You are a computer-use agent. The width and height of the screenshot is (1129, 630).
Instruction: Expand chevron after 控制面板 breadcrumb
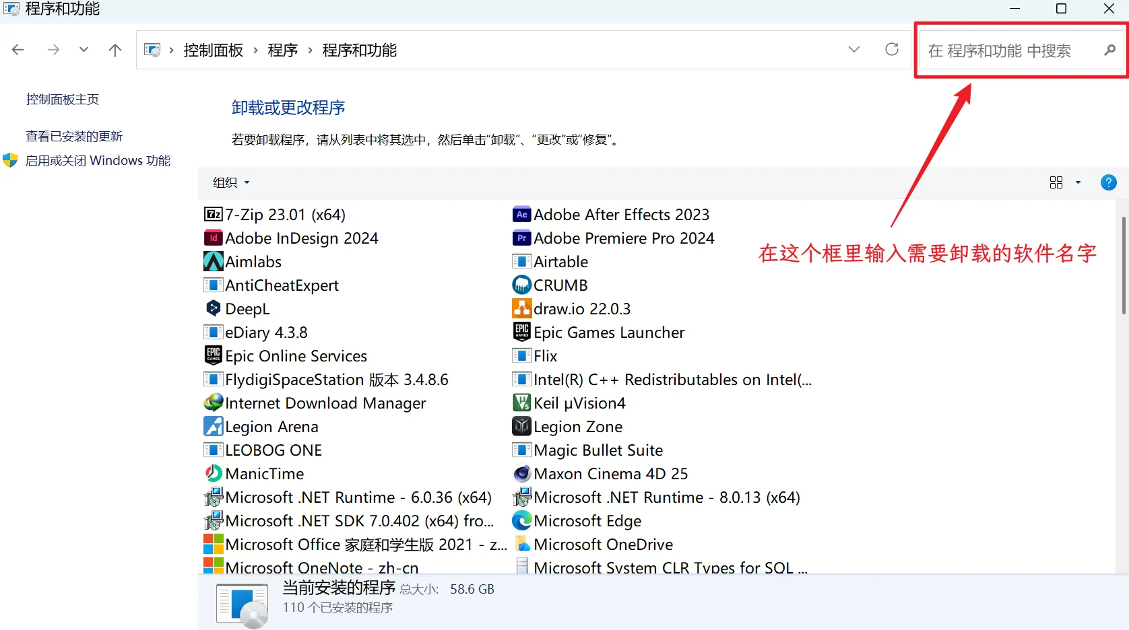point(256,50)
